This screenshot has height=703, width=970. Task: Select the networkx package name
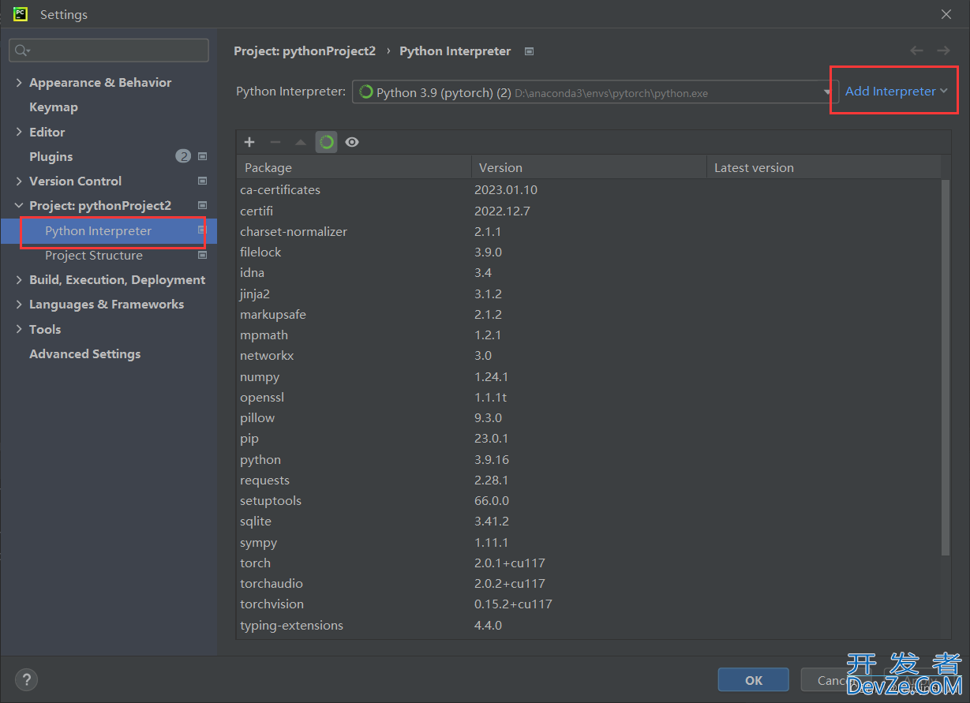267,355
